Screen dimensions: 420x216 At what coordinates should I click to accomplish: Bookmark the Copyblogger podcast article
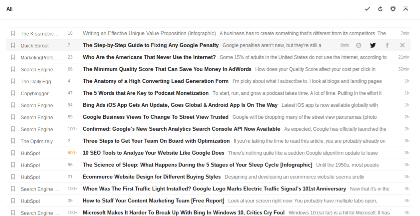pyautogui.click(x=13, y=93)
